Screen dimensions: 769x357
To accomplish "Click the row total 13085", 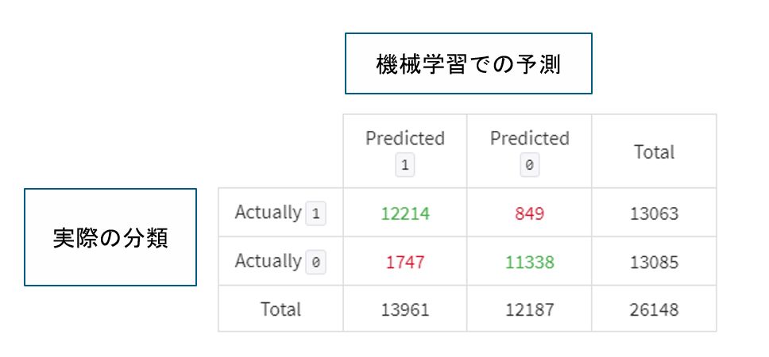I will tap(655, 263).
